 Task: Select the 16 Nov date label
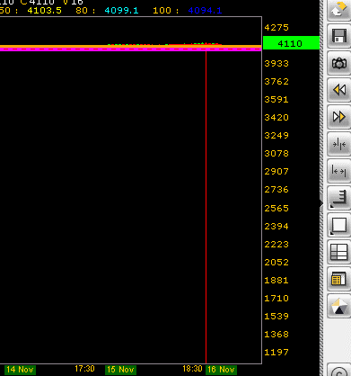[221, 370]
